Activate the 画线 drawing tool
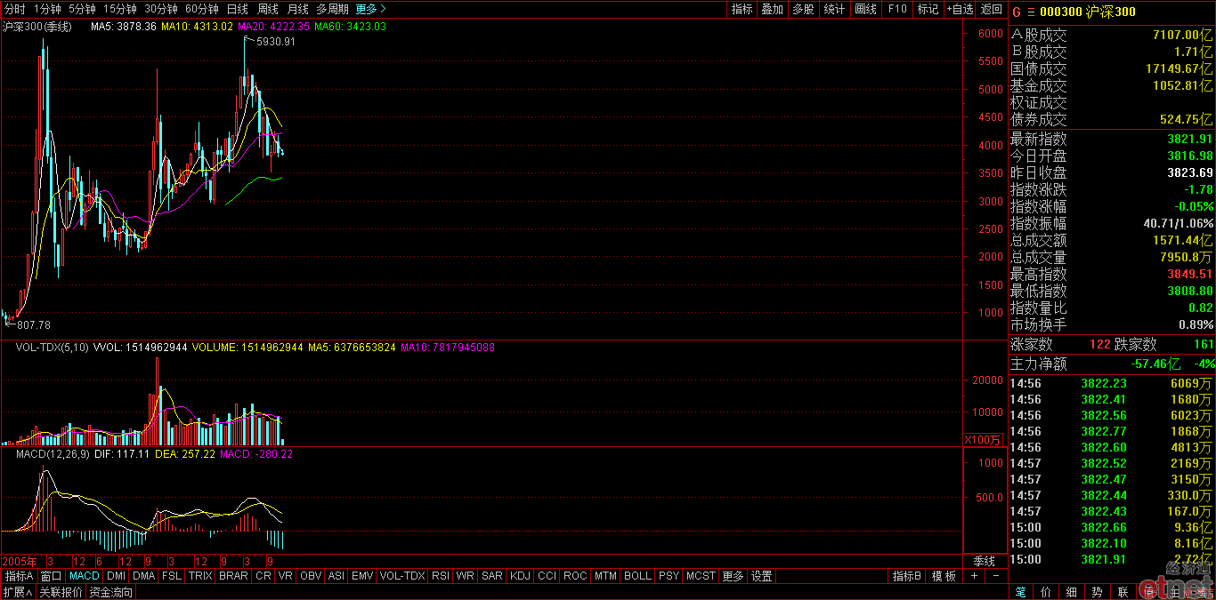This screenshot has height=600, width=1216. pos(865,9)
